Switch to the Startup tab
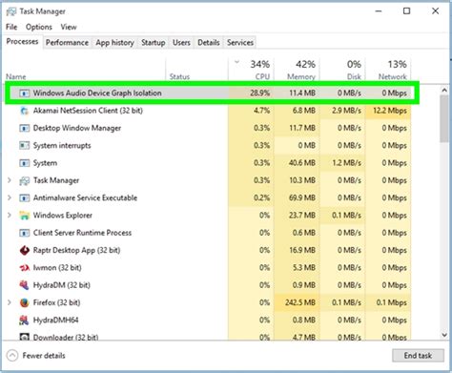 click(154, 43)
